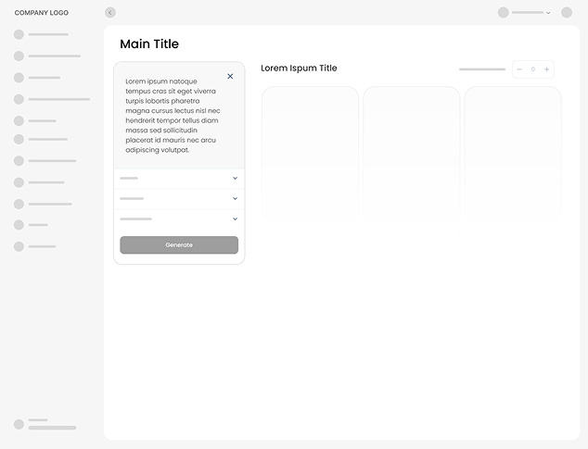Select the third placeholder card
The image size is (588, 449).
(512, 153)
